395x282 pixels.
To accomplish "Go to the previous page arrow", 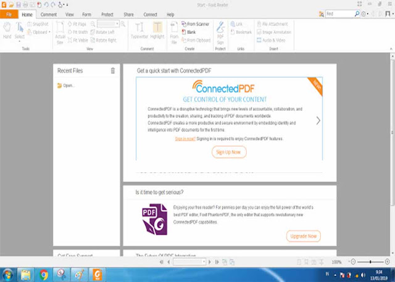I will 168,262.
